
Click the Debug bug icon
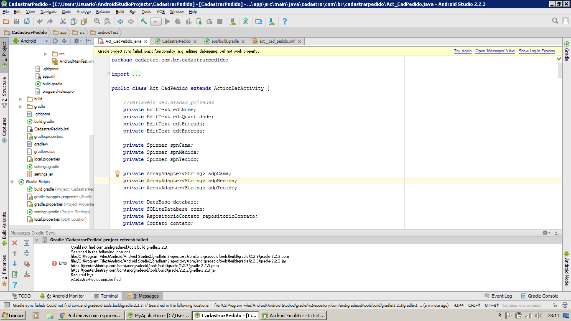[178, 21]
